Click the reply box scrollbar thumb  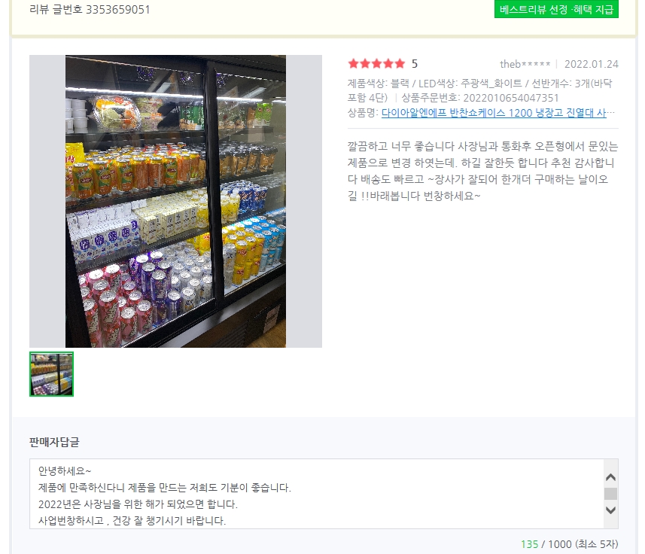click(x=610, y=494)
